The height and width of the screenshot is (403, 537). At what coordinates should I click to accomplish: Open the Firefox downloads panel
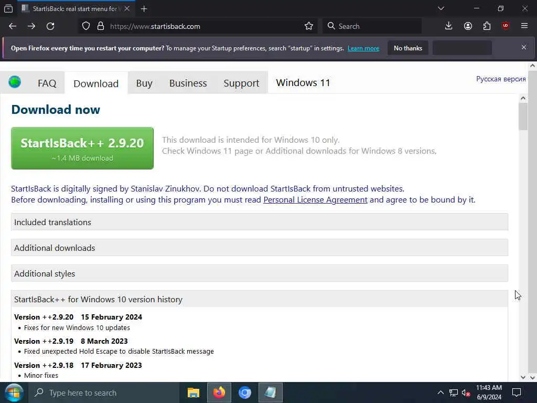[x=449, y=26]
